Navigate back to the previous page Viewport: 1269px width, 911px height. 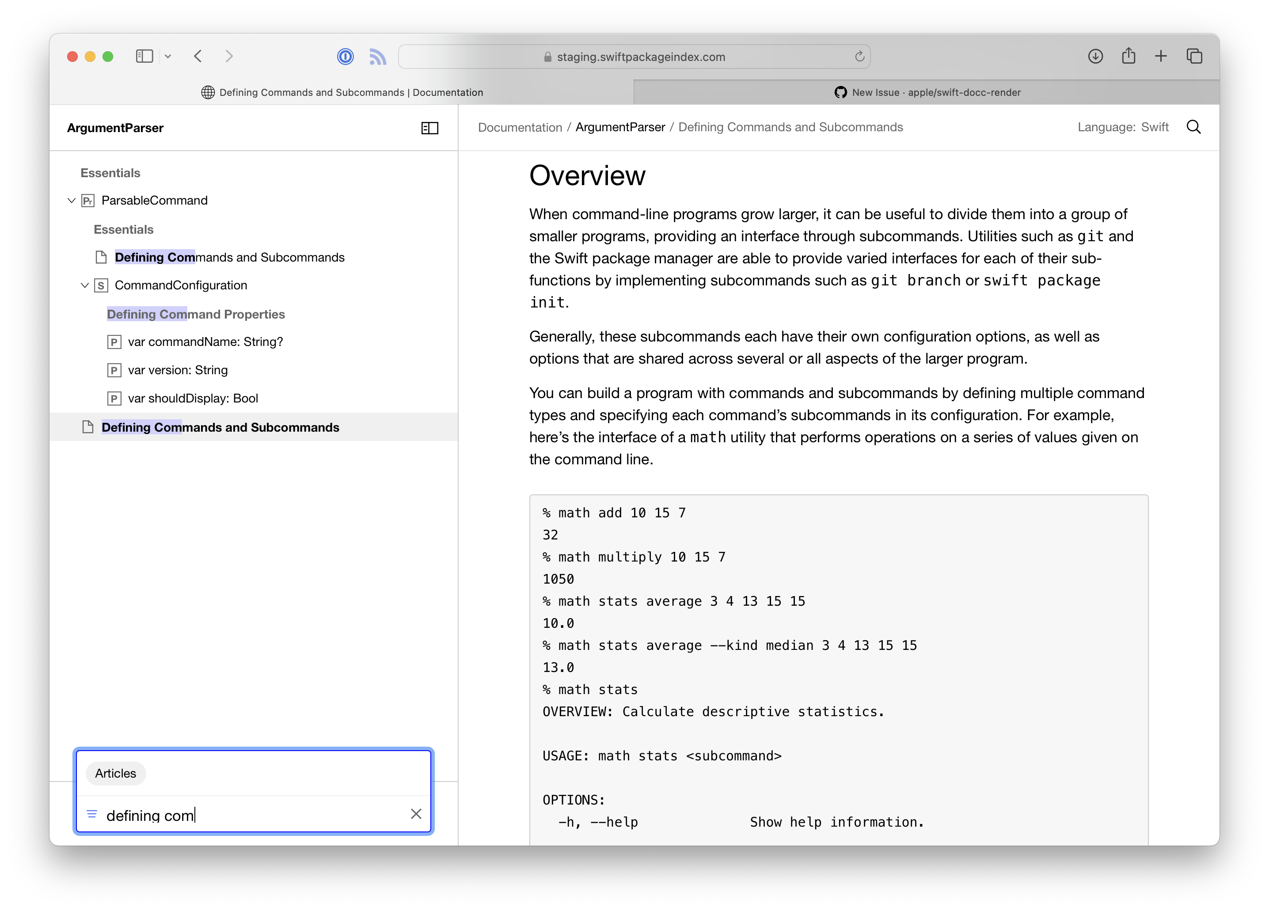198,56
